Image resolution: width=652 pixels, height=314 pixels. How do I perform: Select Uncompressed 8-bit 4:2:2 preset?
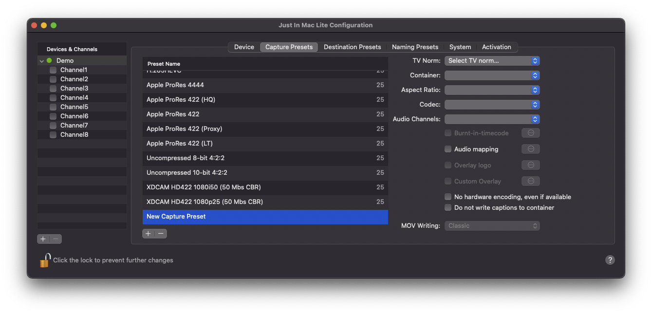(x=265, y=158)
